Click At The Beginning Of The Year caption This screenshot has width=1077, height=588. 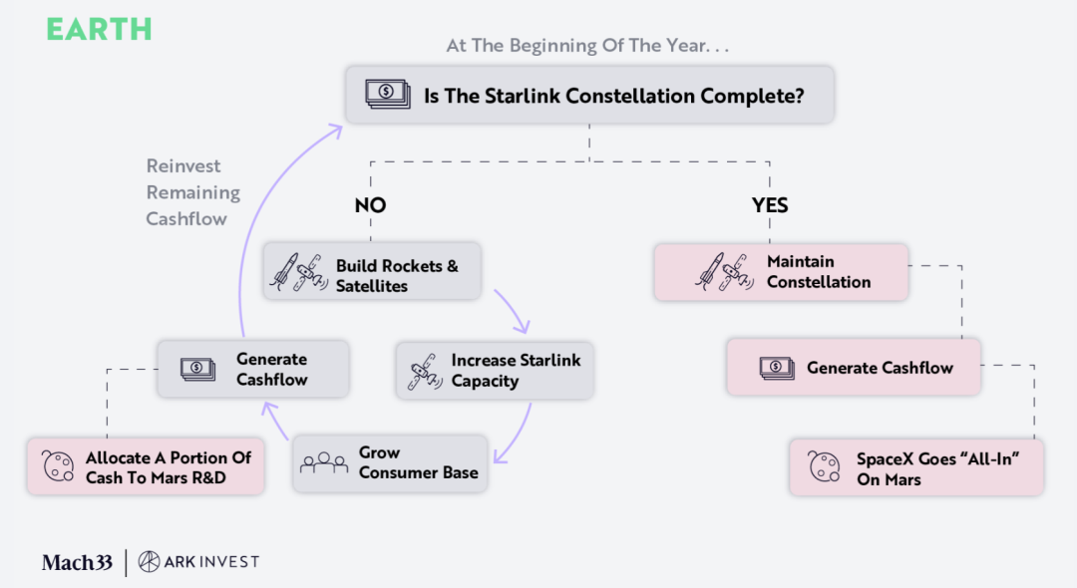click(x=588, y=46)
